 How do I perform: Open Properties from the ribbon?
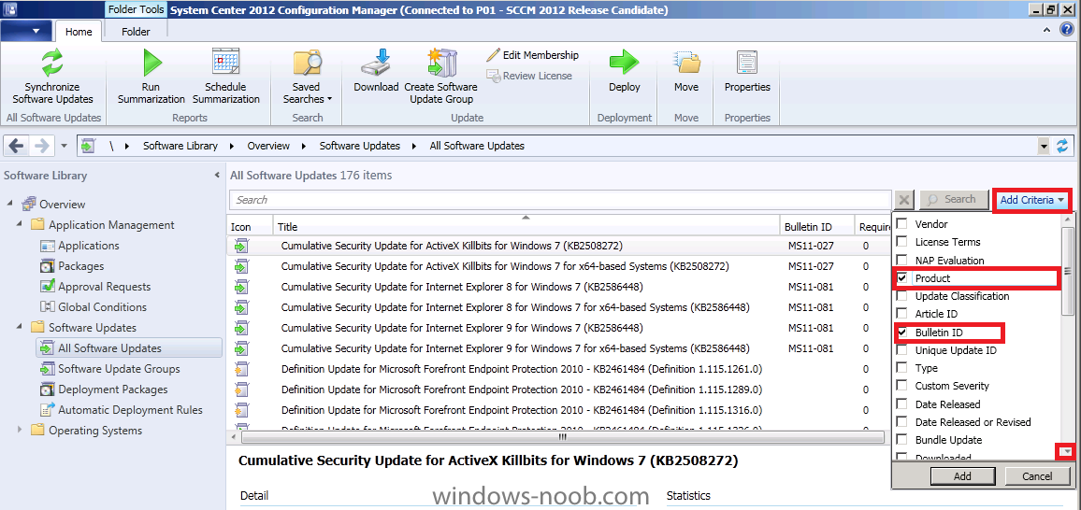tap(747, 72)
